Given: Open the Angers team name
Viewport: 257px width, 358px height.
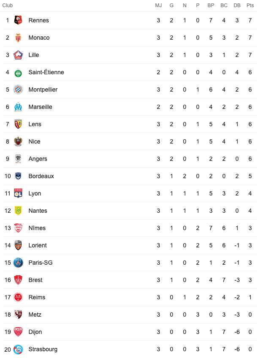Looking at the screenshot, I should coord(38,159).
